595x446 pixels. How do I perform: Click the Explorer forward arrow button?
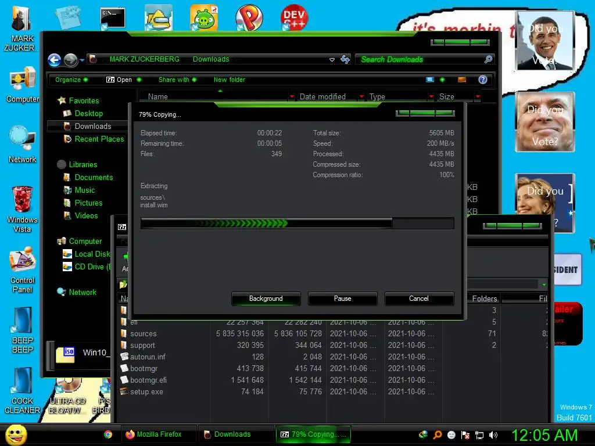(x=70, y=60)
